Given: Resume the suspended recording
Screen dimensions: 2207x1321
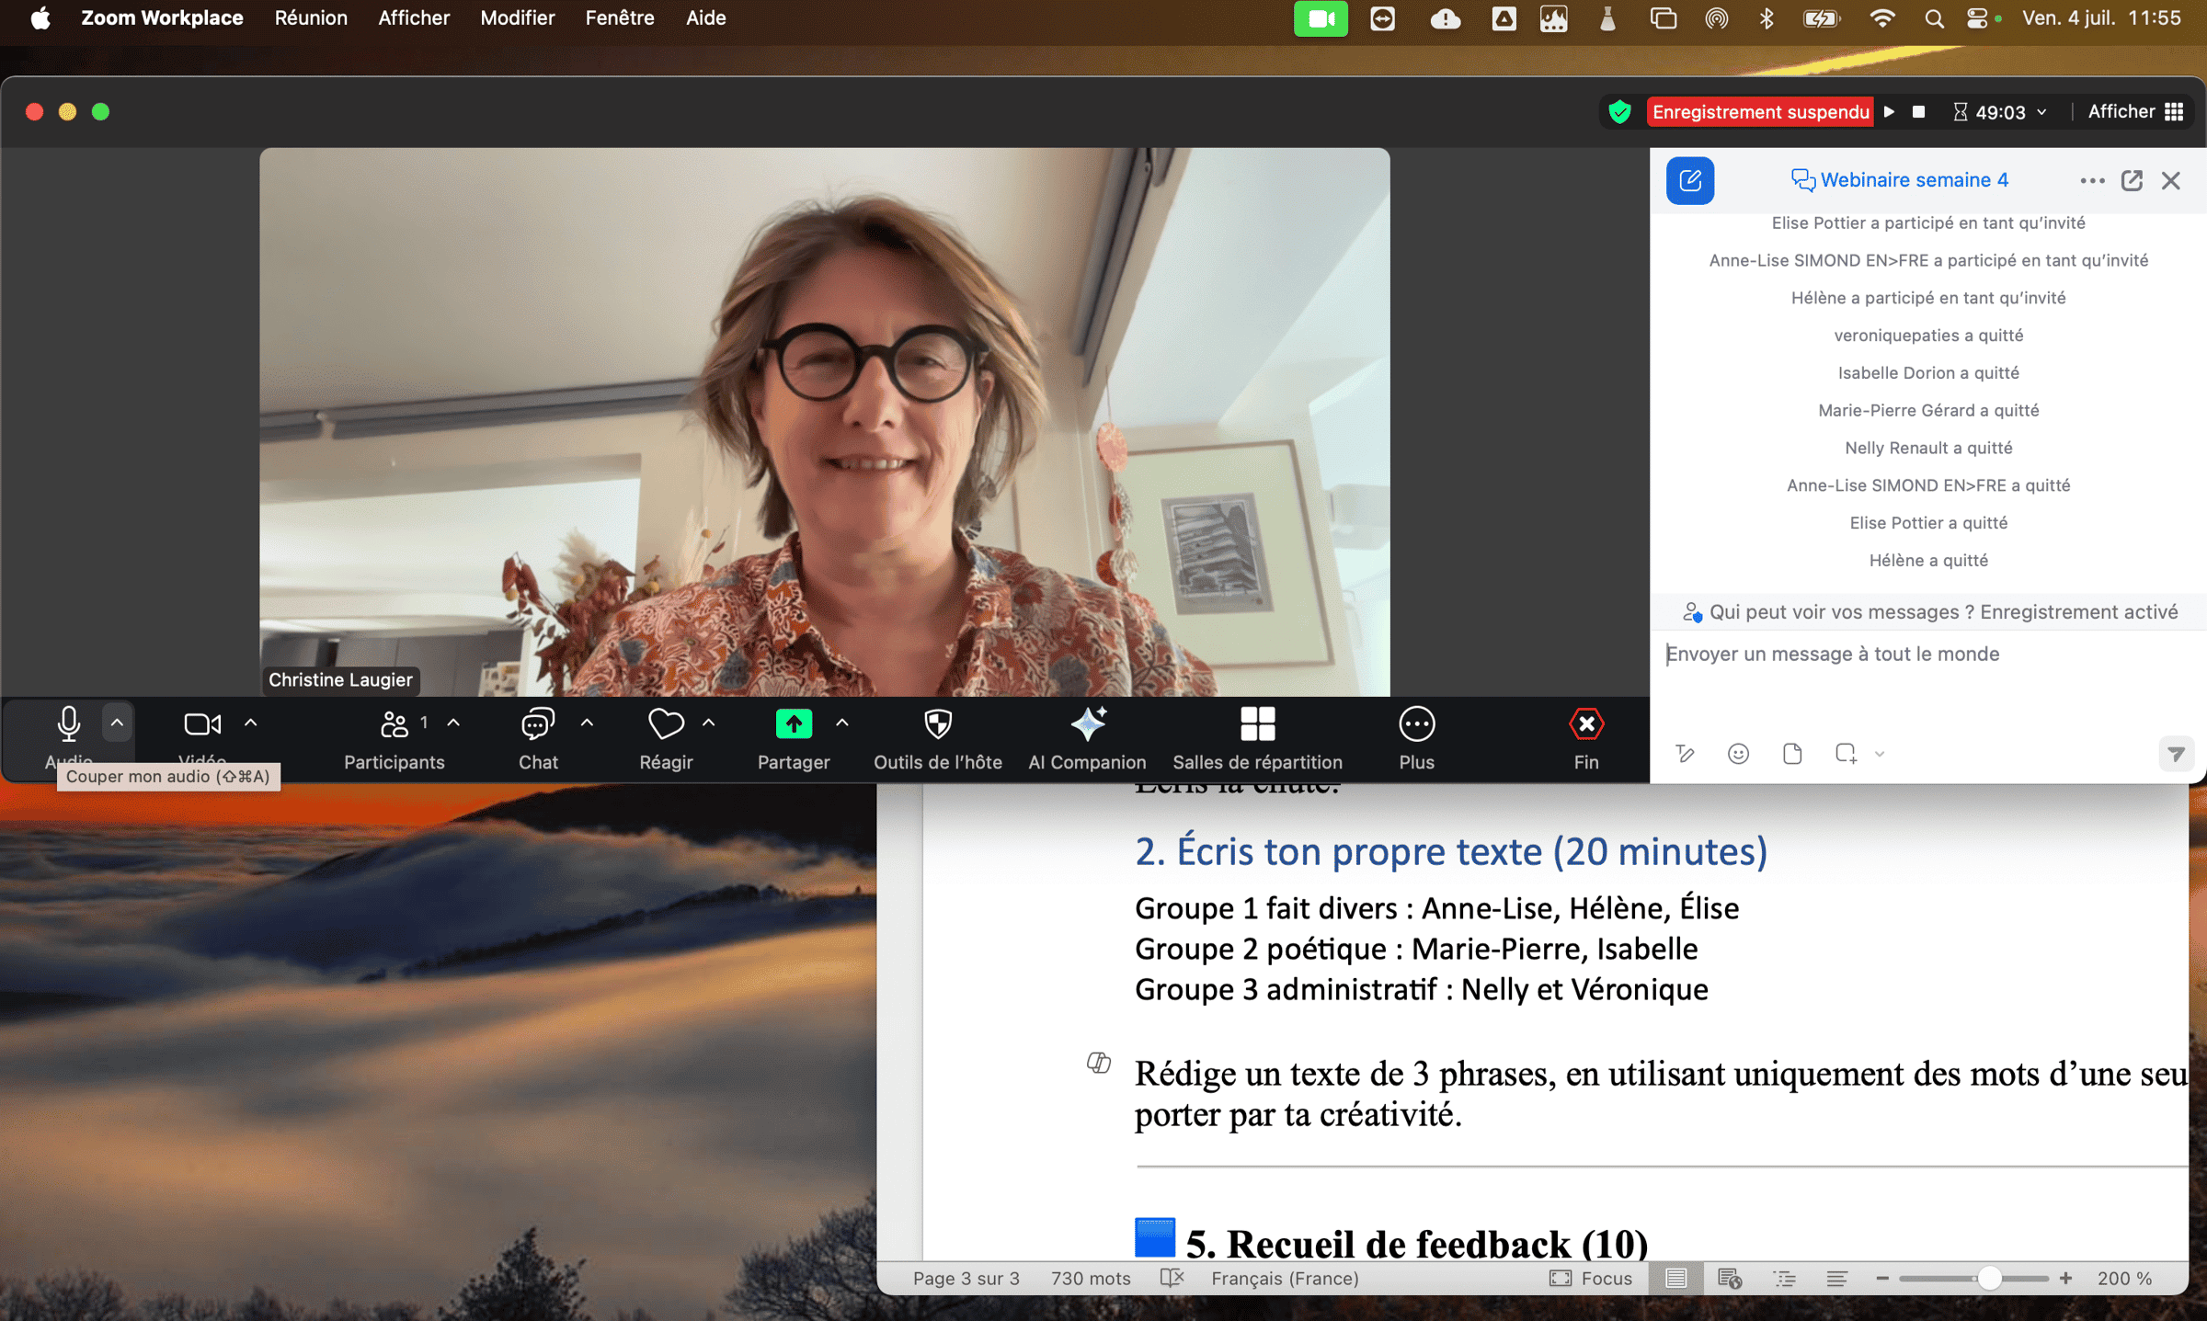Looking at the screenshot, I should pos(1890,111).
